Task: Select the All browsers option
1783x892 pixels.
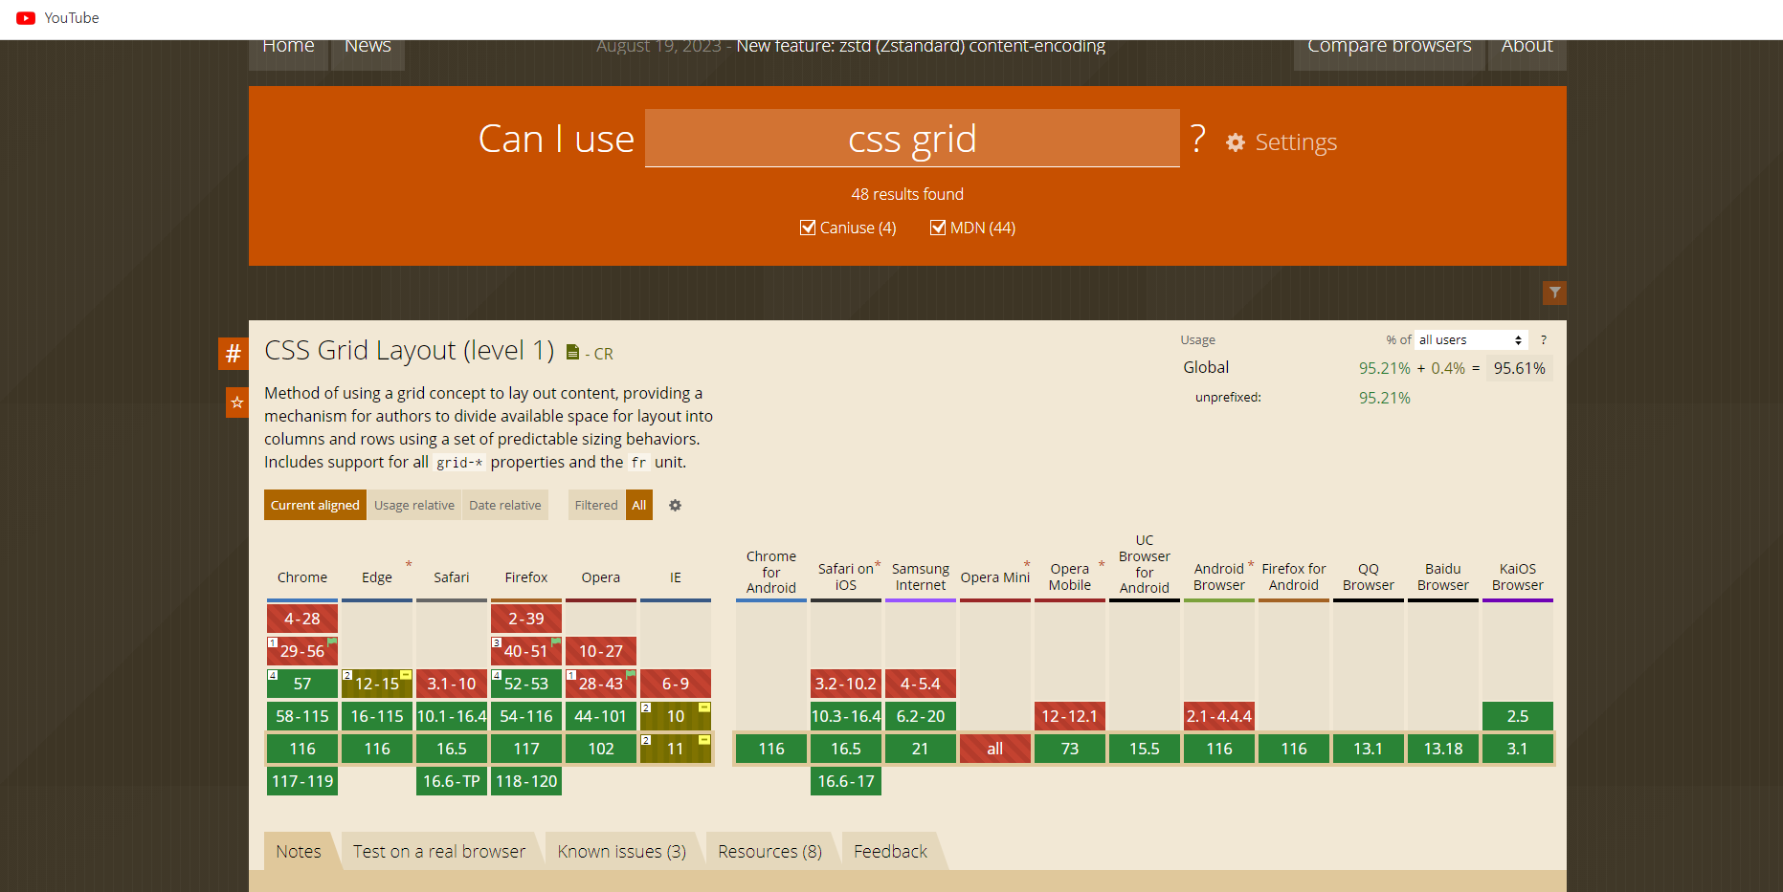Action: [639, 505]
